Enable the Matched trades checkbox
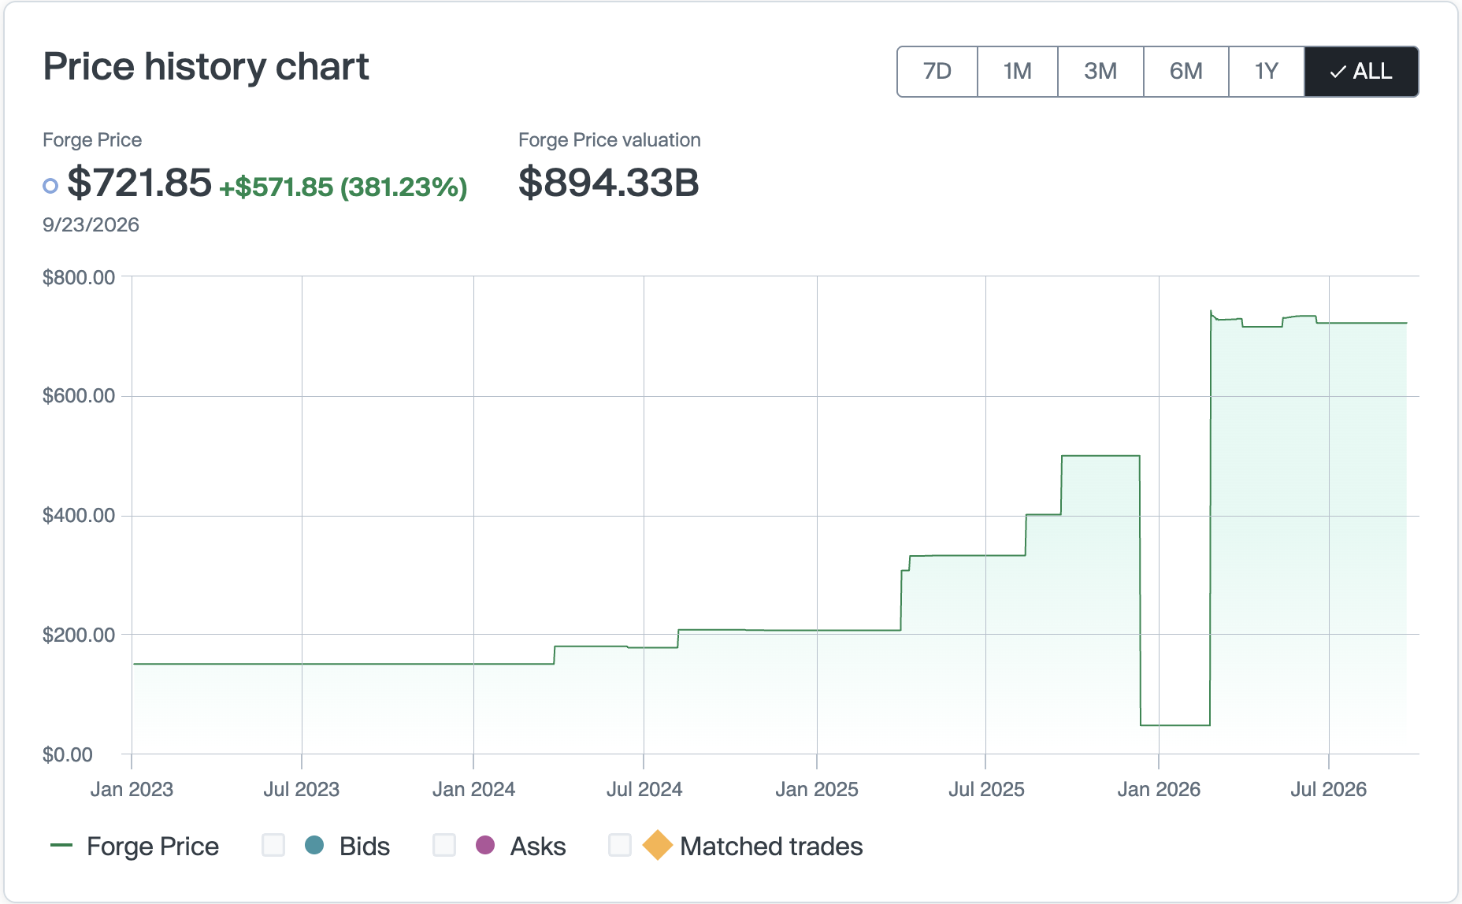This screenshot has height=904, width=1462. [620, 845]
